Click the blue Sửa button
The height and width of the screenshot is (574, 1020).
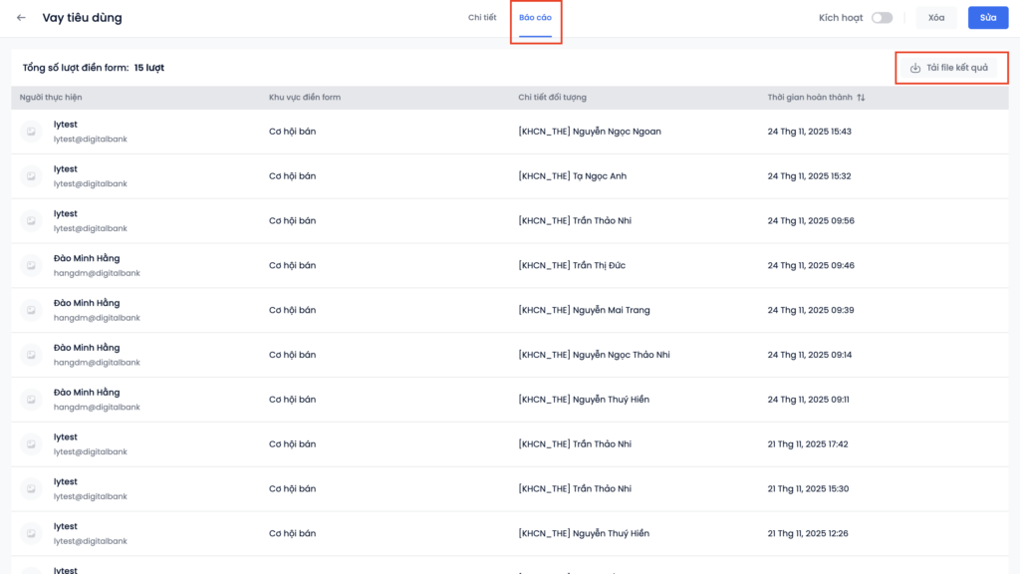click(x=987, y=18)
